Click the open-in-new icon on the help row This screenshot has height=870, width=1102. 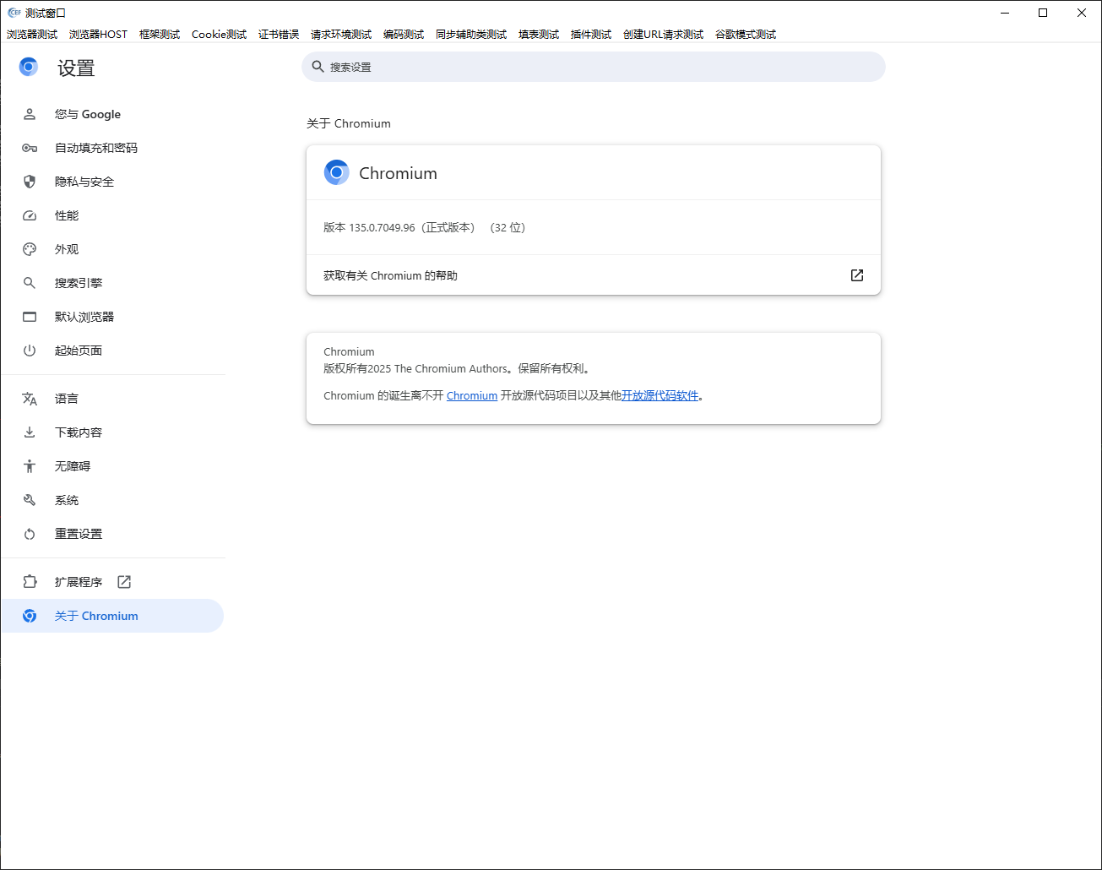click(857, 275)
